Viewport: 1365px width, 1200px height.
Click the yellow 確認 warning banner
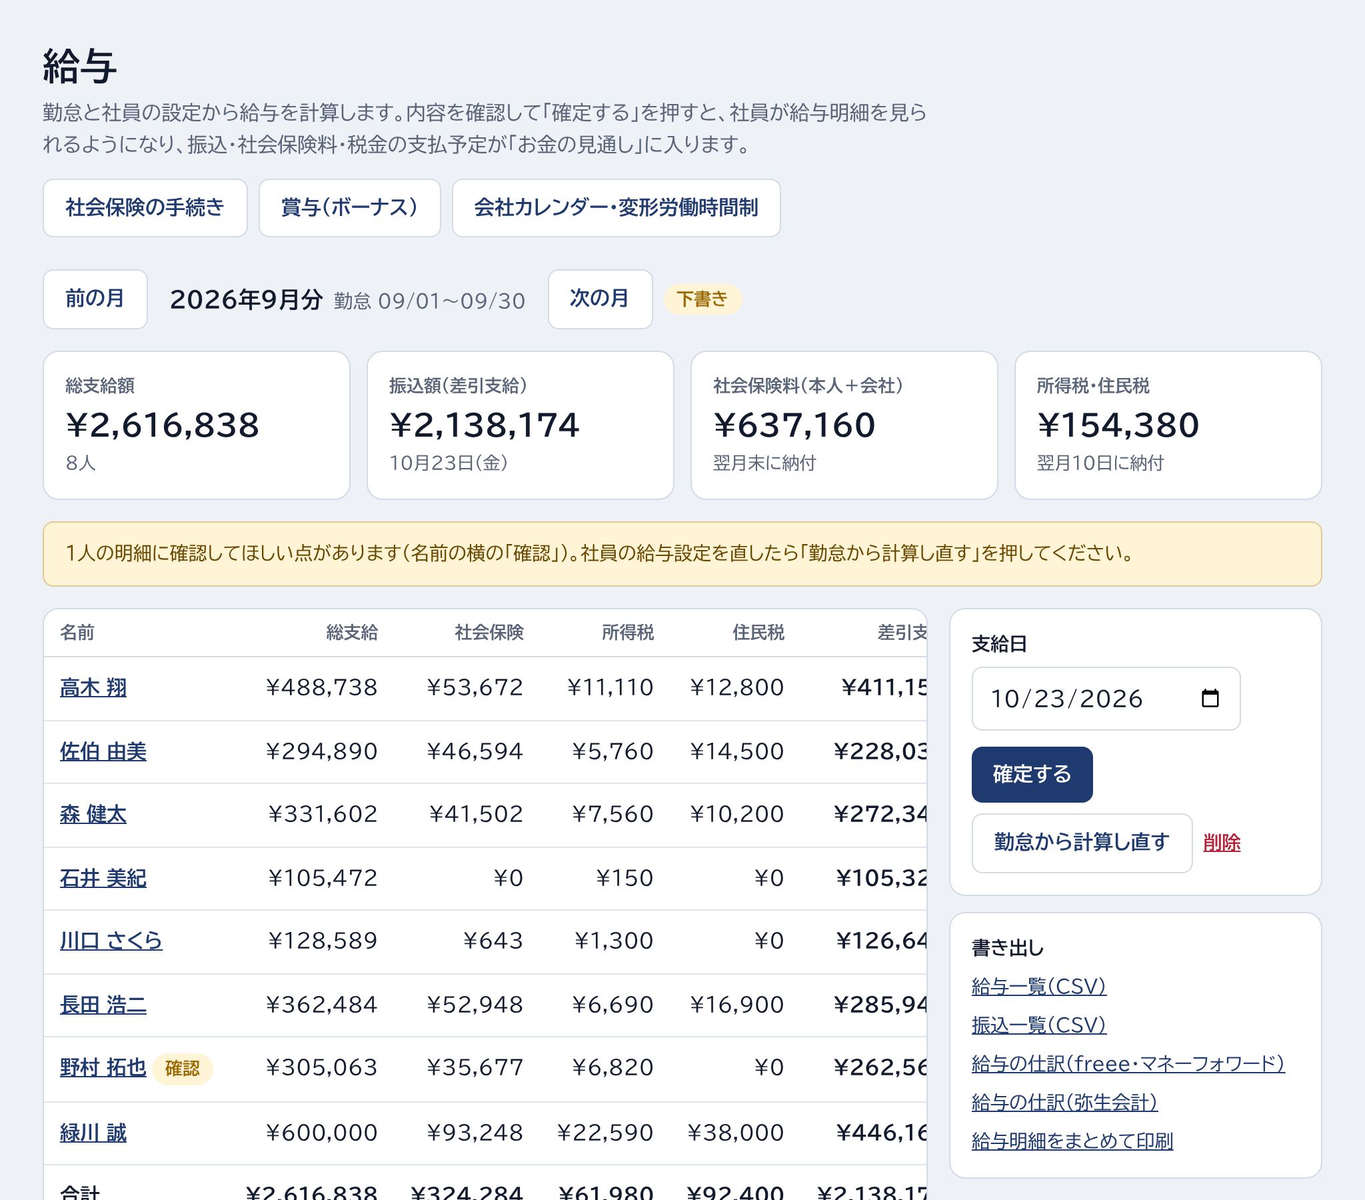(x=682, y=554)
